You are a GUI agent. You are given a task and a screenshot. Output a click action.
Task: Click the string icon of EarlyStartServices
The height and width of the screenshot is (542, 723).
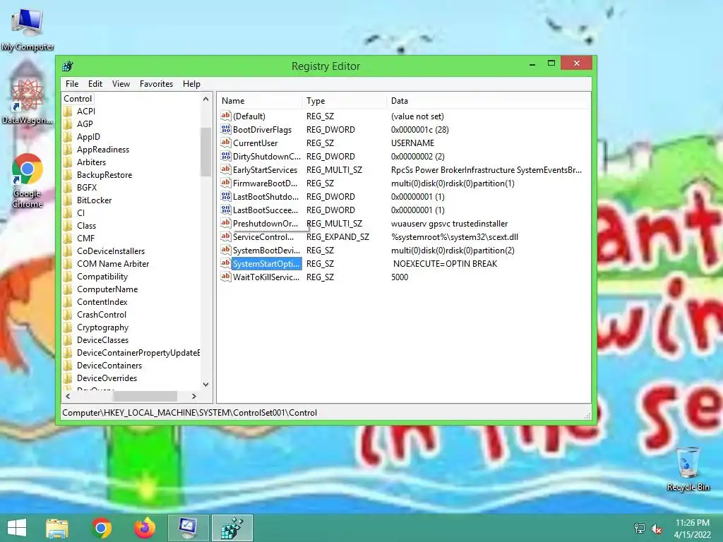225,169
